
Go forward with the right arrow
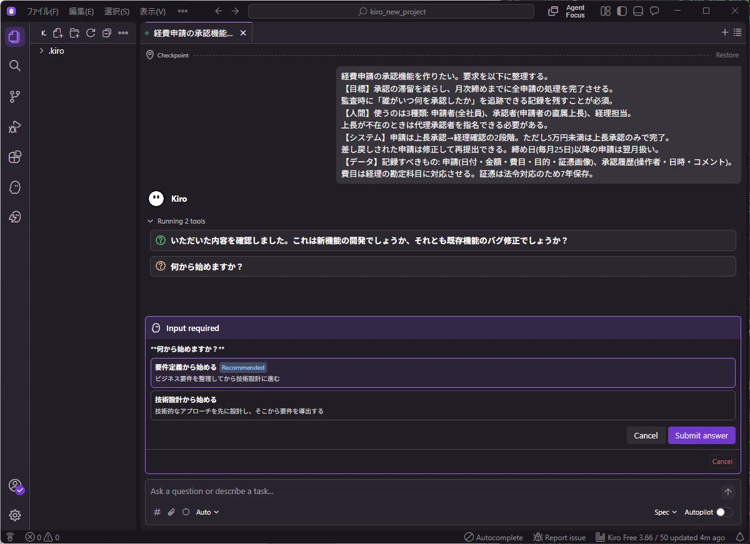pos(235,11)
